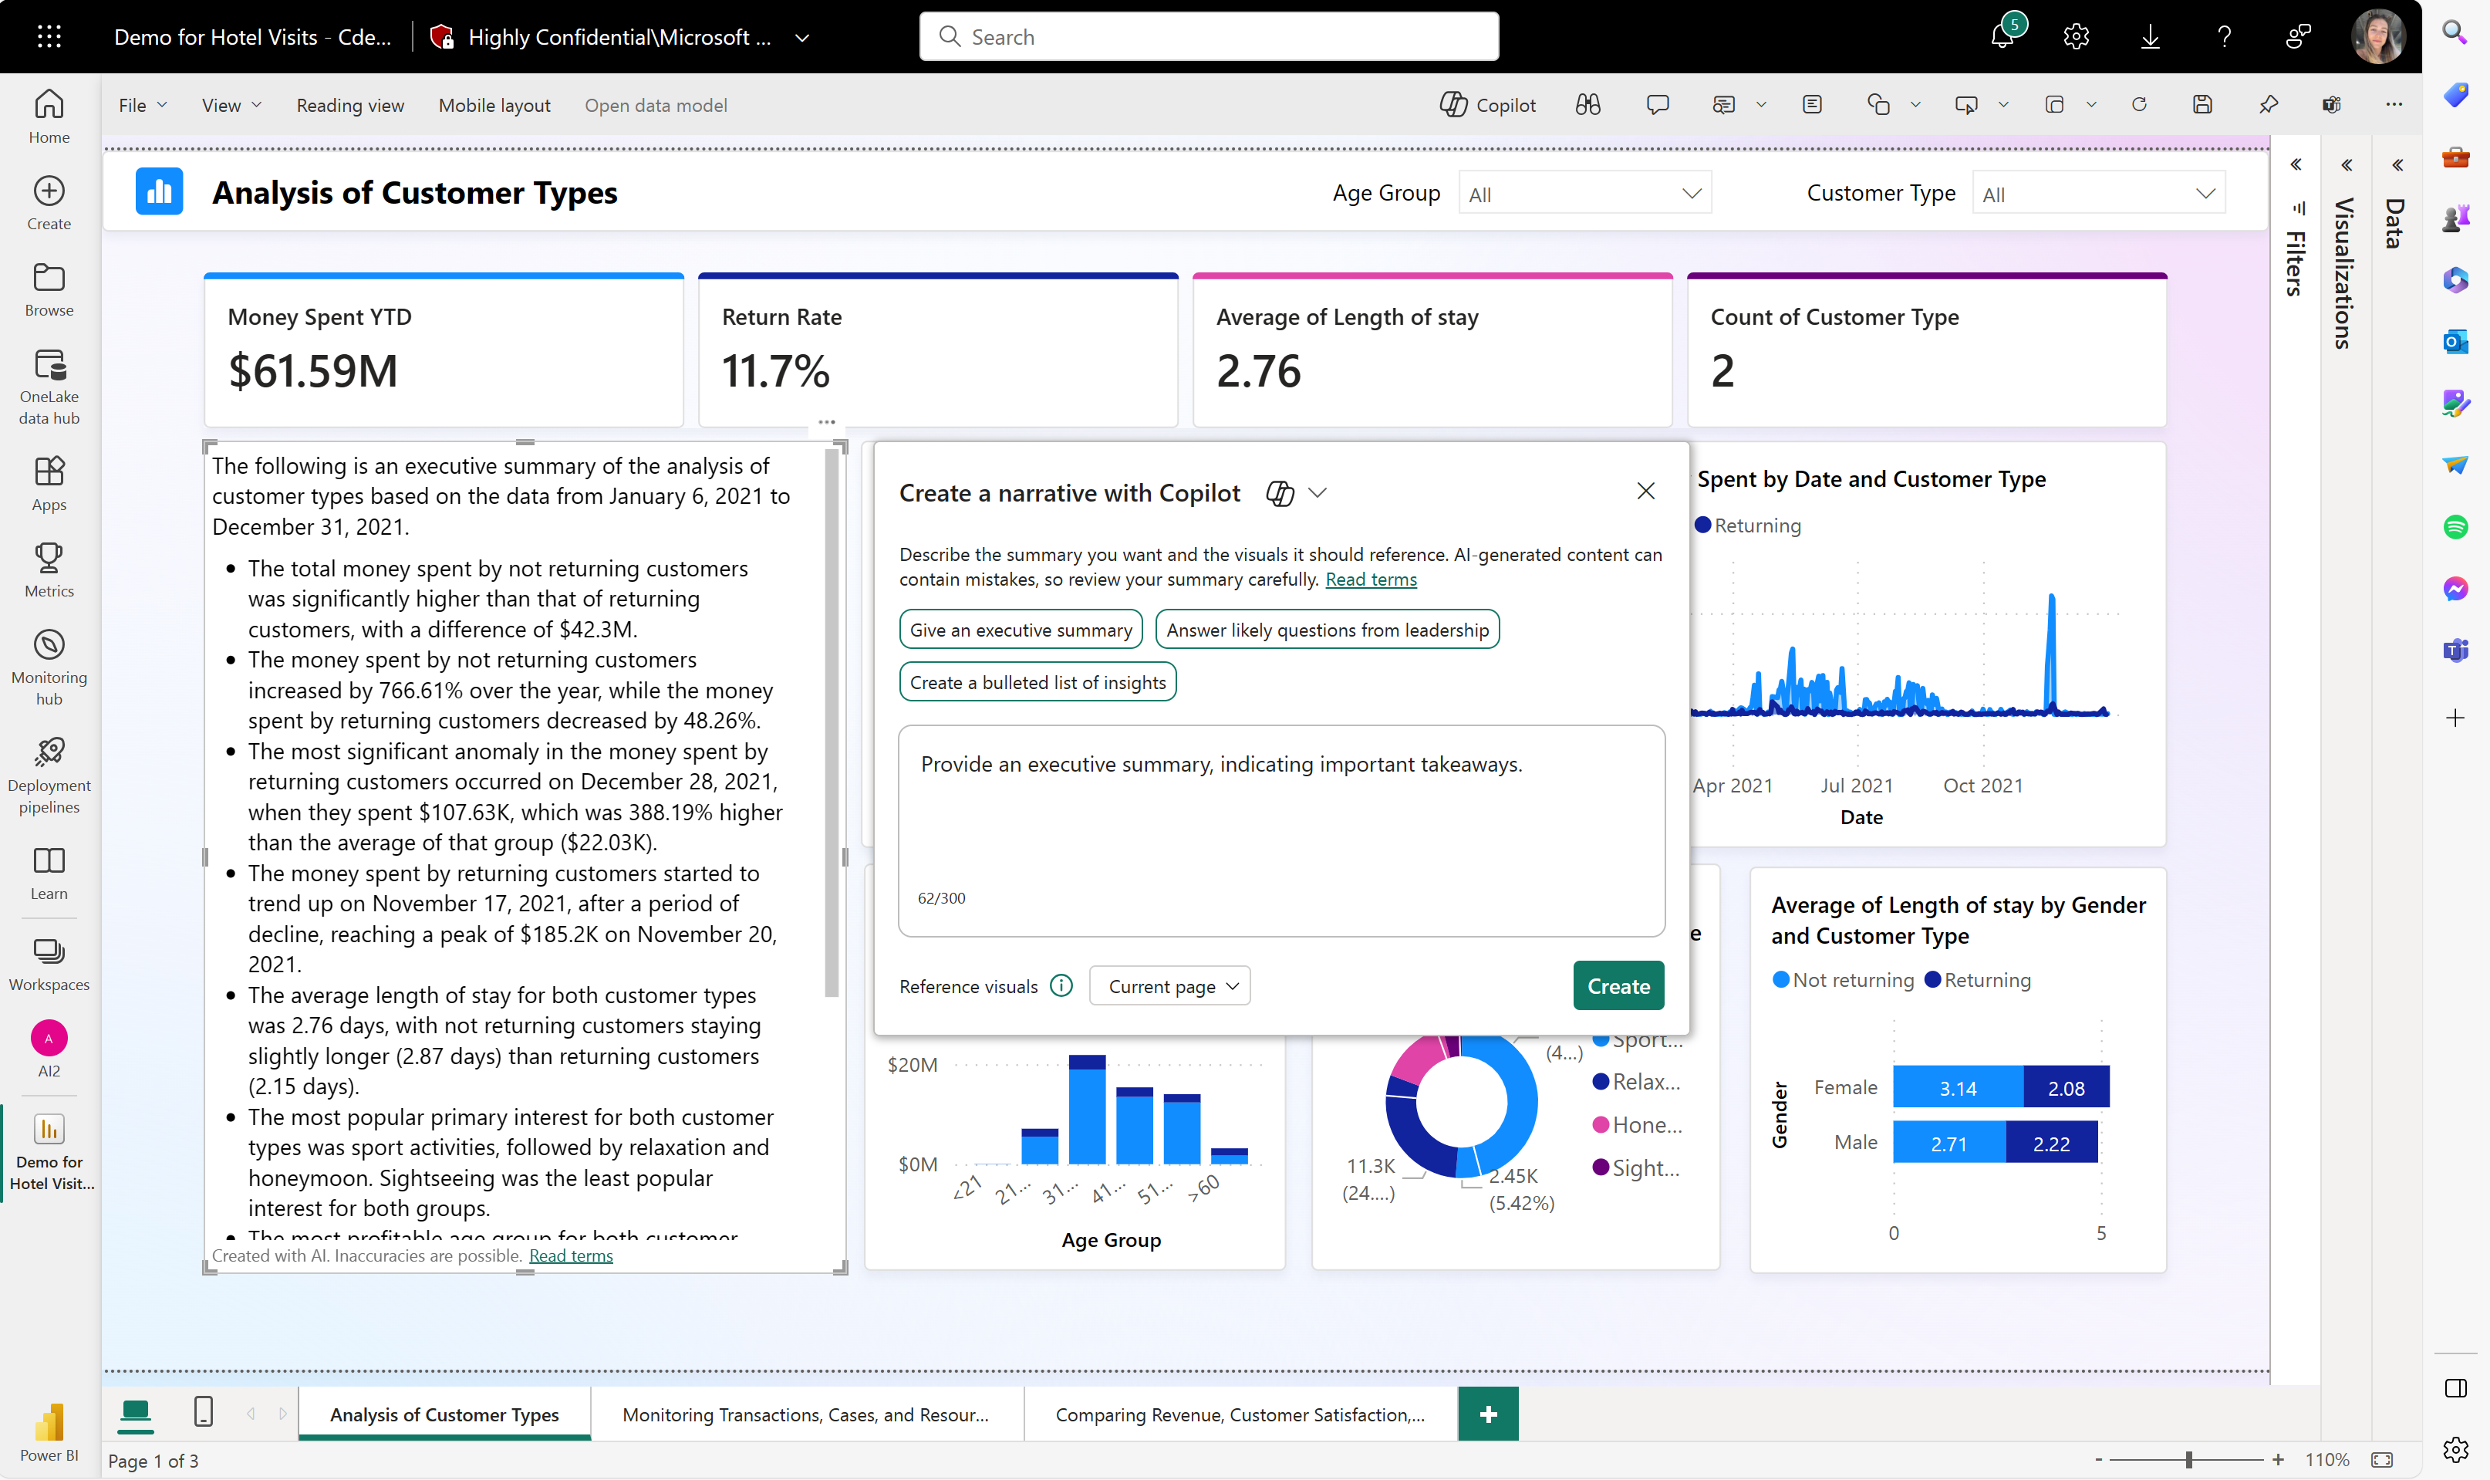Image resolution: width=2490 pixels, height=1480 pixels.
Task: Click the green Create button
Action: tap(1618, 986)
